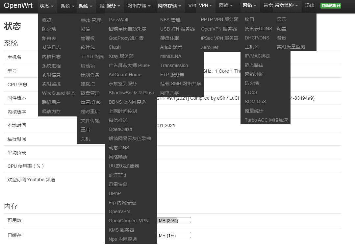Image resolution: width=355 pixels, height=250 pixels.
Task: Open 广告屏蔽大师 Plus+ entry
Action: point(129,65)
